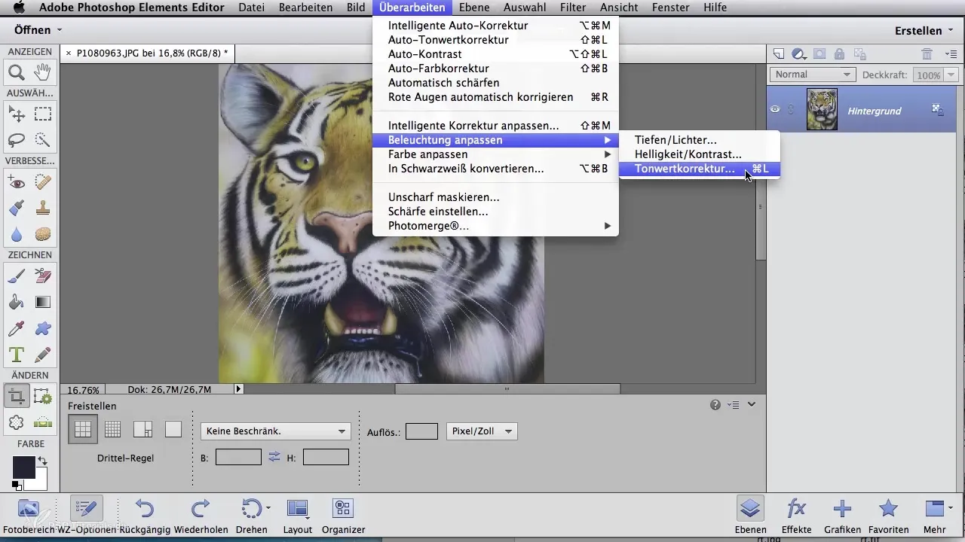Select the Paint Bucket tool

tap(17, 303)
